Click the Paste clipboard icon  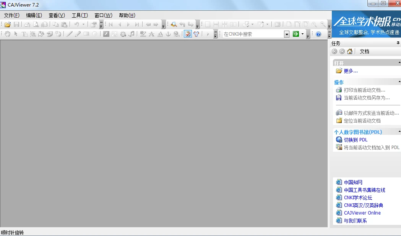[x=64, y=25]
